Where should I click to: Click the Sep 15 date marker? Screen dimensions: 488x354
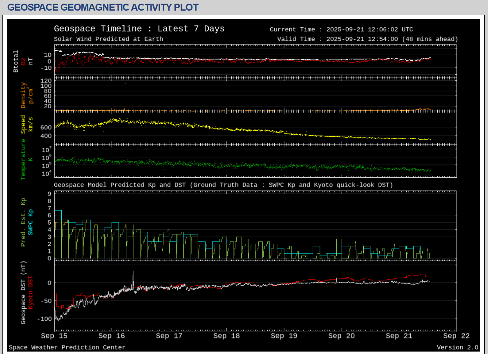(54, 336)
